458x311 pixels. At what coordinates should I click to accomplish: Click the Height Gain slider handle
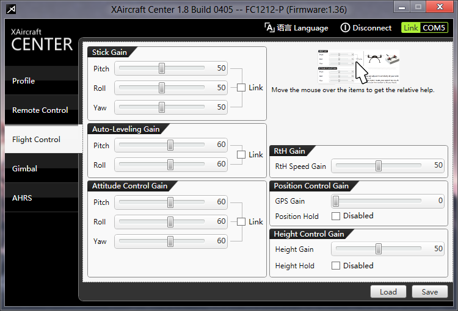[x=379, y=249]
